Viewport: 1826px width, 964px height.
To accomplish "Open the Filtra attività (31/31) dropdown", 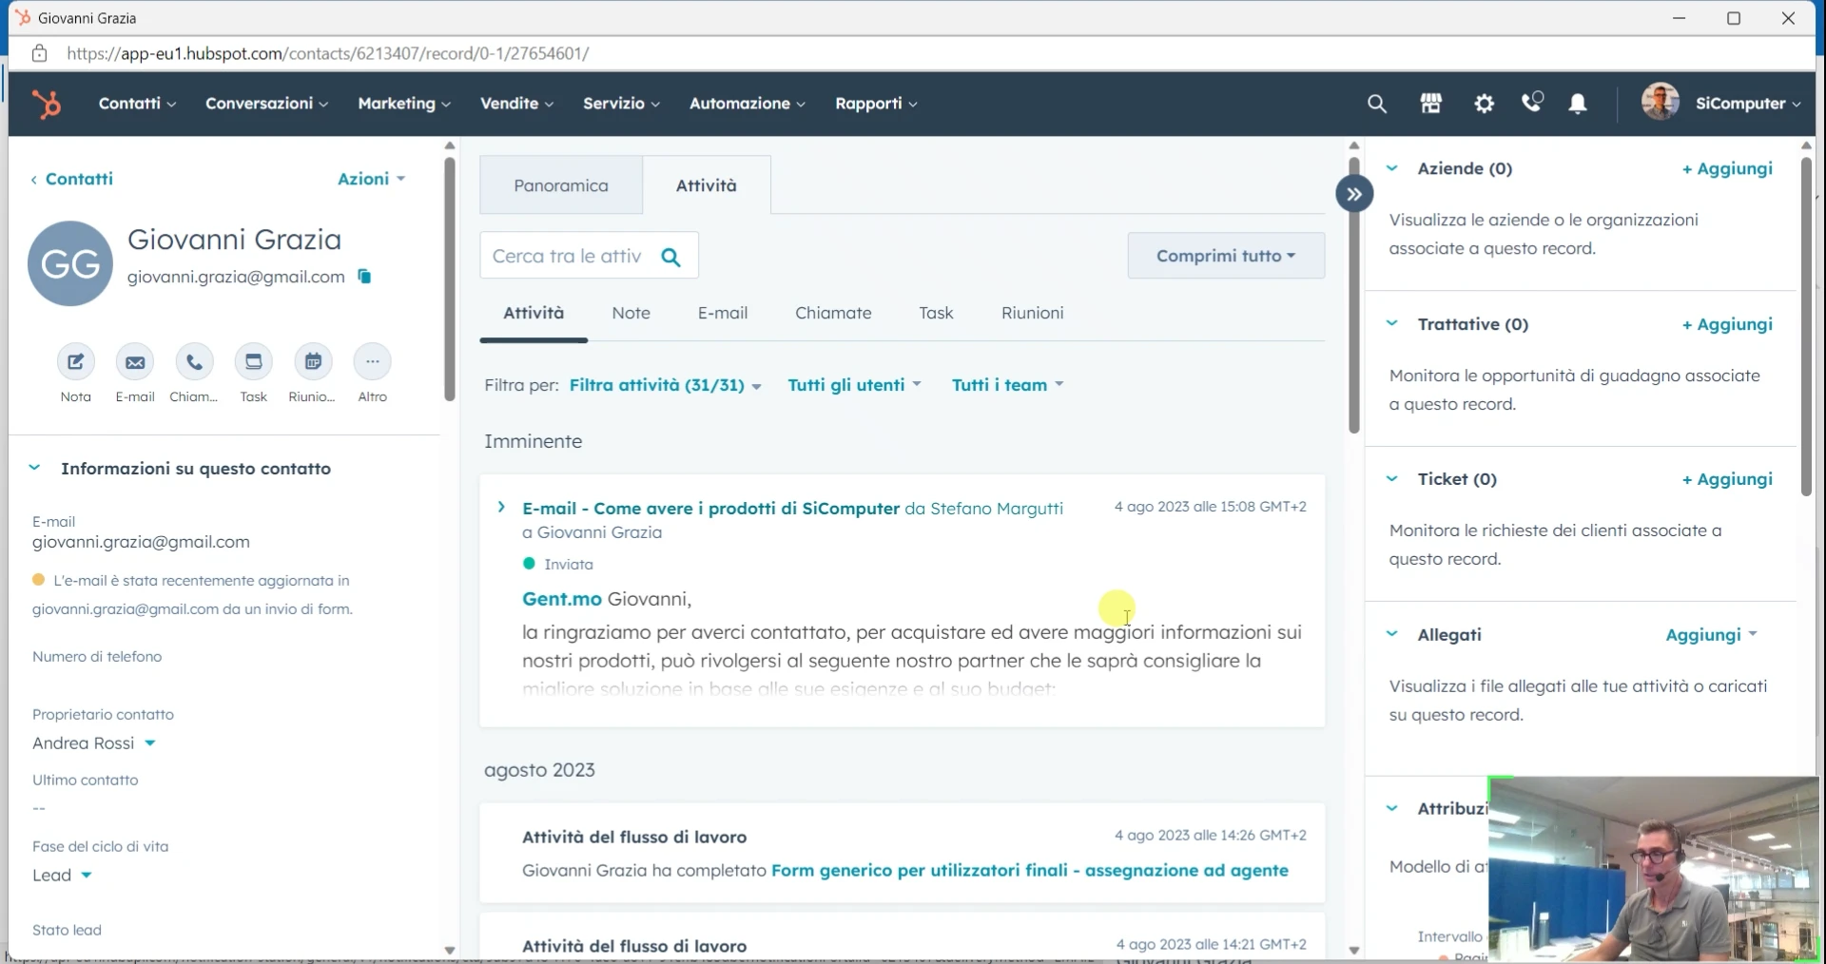I will pos(665,385).
